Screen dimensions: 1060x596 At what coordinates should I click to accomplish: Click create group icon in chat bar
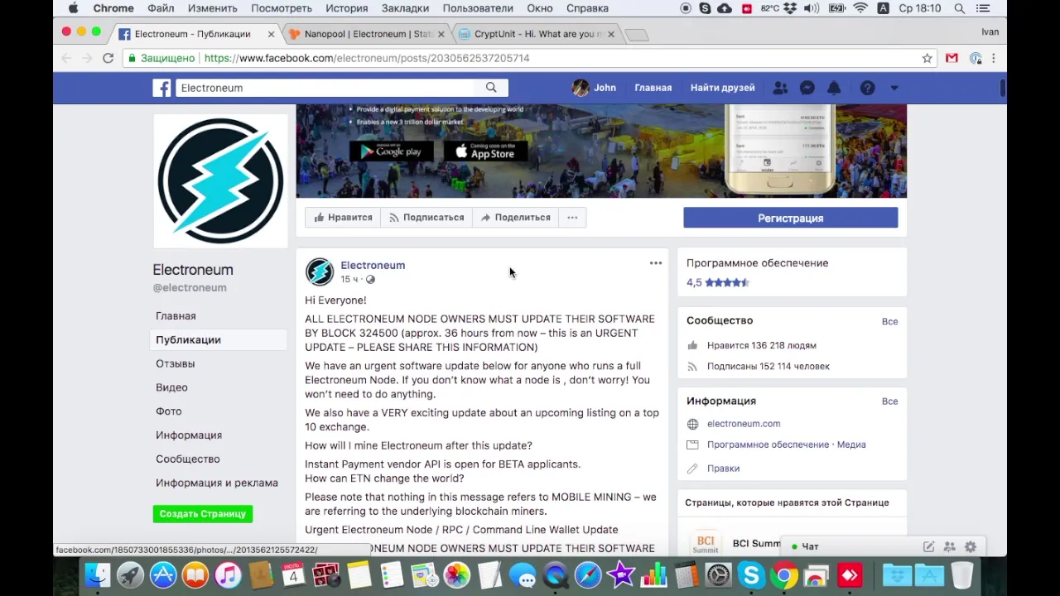coord(949,546)
